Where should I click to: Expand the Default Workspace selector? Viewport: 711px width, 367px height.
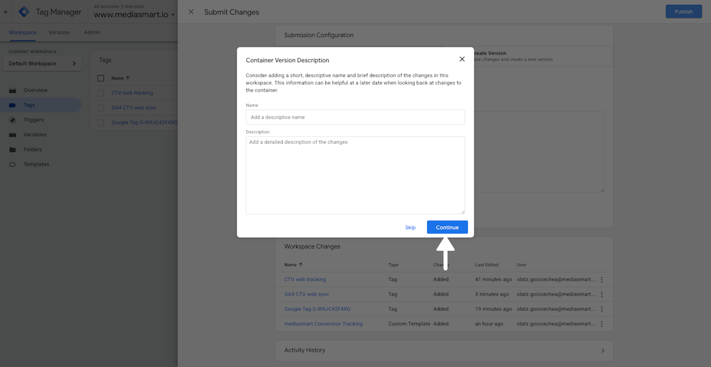point(42,64)
